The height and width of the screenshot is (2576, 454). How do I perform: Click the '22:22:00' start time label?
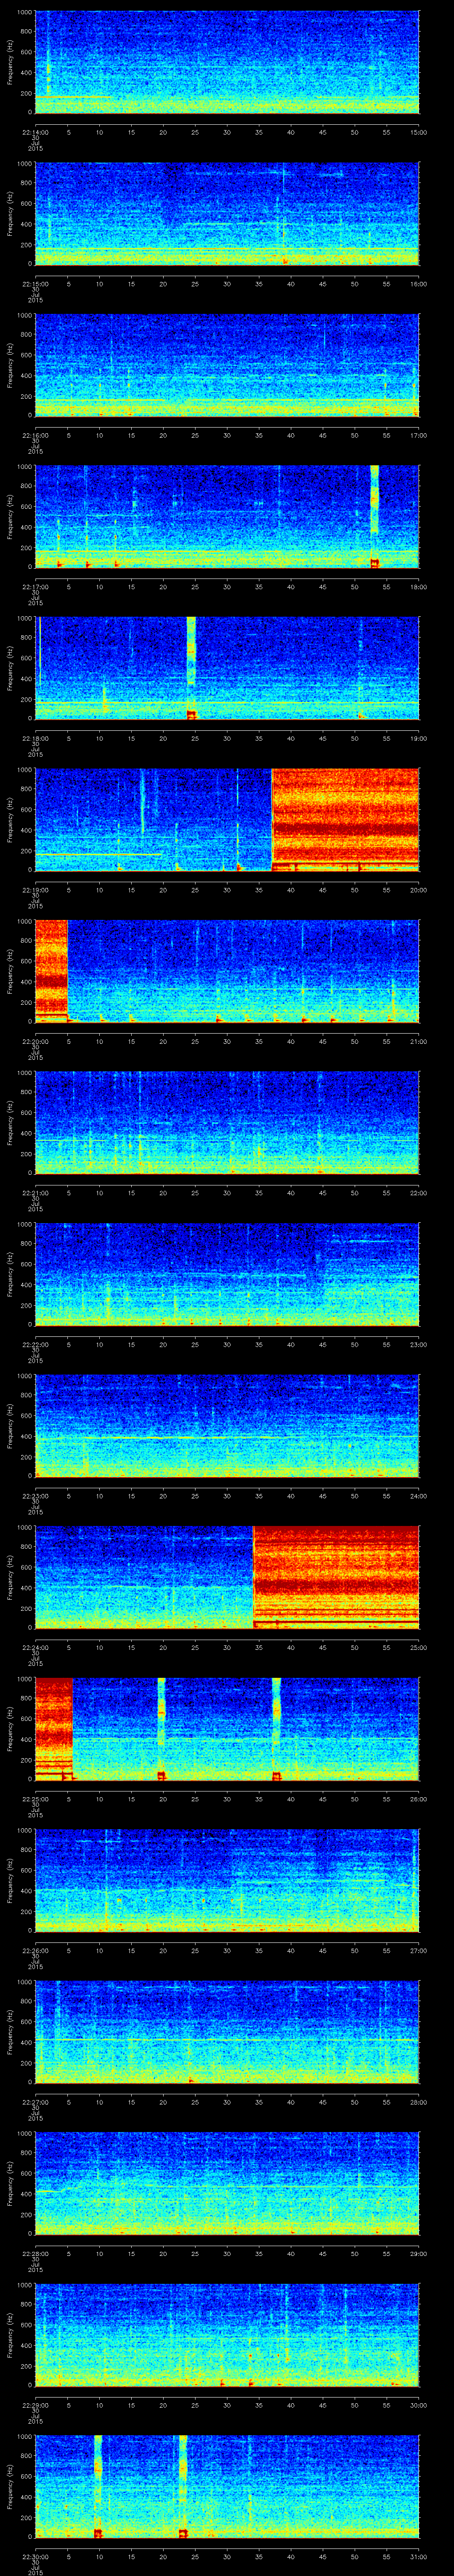coord(36,1344)
